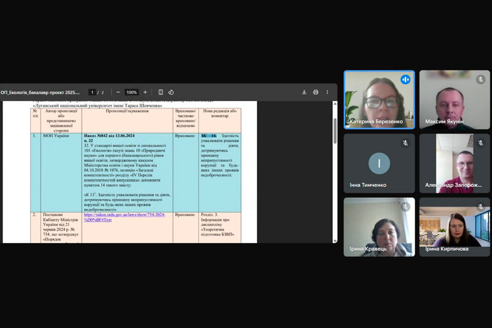Image resolution: width=492 pixels, height=328 pixels.
Task: Open the PDF viewer's three-dot more menu
Action: pos(327,92)
